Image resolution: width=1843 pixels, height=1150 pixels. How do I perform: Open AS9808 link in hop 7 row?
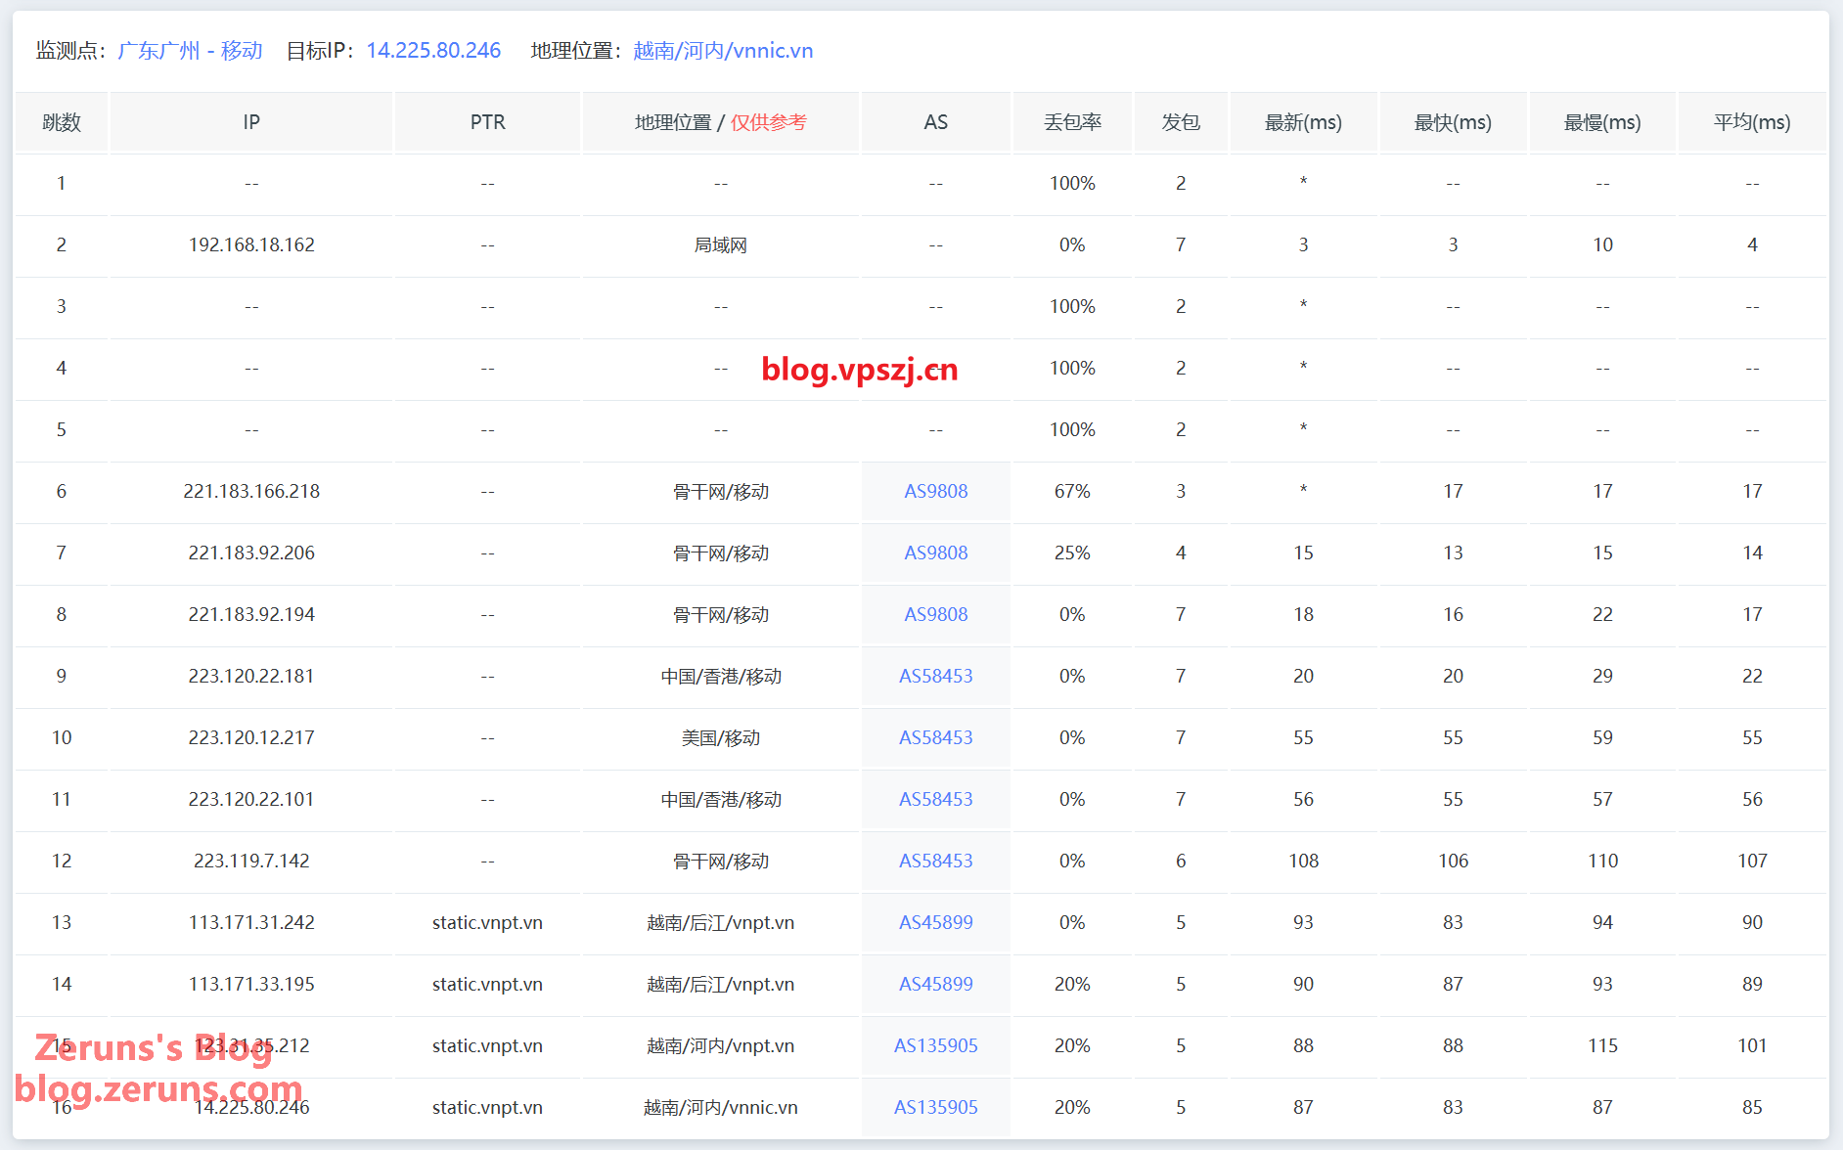point(935,553)
